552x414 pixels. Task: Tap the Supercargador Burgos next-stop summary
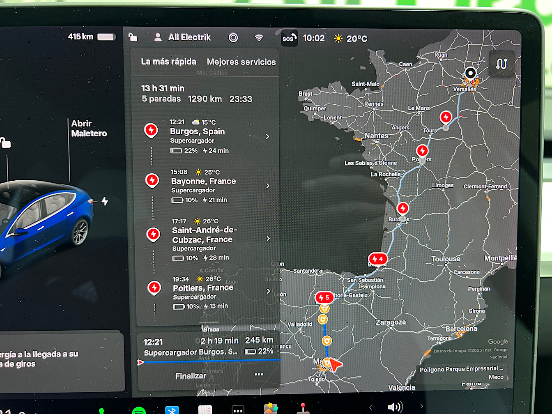click(x=209, y=347)
